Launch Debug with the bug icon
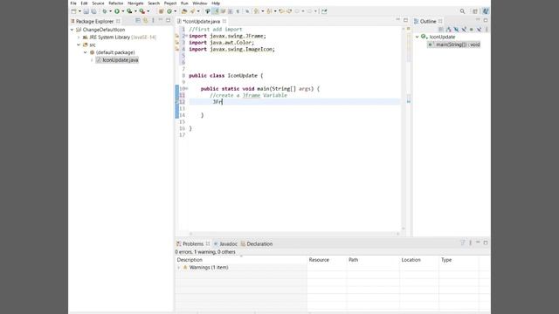This screenshot has width=559, height=314. click(105, 11)
